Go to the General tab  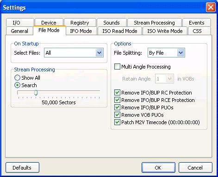pyautogui.click(x=19, y=31)
